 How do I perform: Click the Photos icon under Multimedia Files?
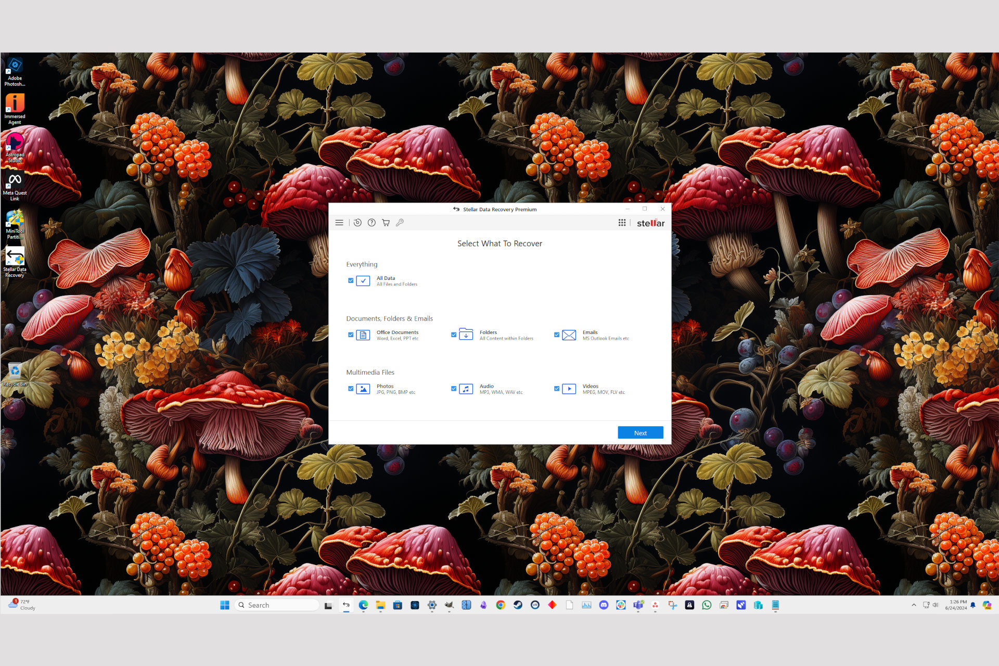tap(362, 387)
